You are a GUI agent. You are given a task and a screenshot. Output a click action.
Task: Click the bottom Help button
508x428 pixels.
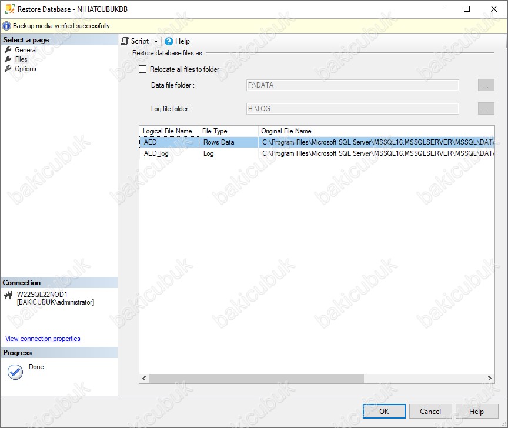(477, 411)
